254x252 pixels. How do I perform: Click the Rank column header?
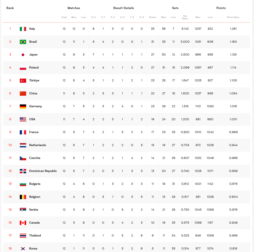coord(10,8)
